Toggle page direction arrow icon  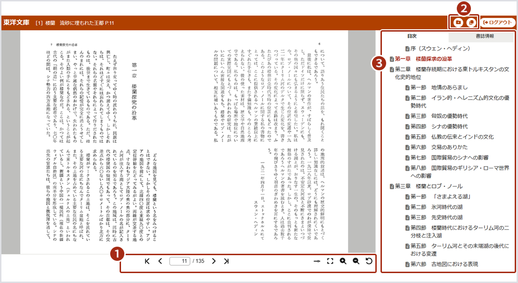317,261
